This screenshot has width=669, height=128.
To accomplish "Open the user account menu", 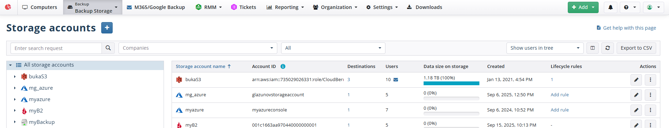I will (653, 7).
